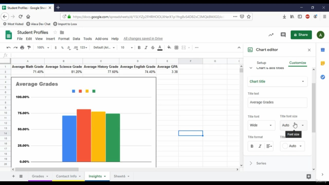Open the Insights sheet tab dropdown arrow

pyautogui.click(x=105, y=176)
